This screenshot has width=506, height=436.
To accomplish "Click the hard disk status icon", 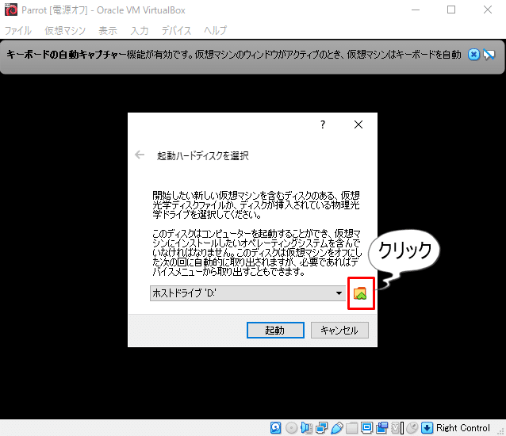I will coord(275,428).
